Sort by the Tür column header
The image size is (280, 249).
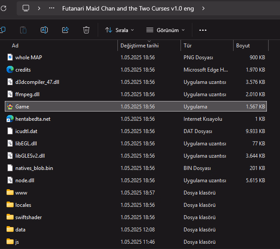point(188,46)
